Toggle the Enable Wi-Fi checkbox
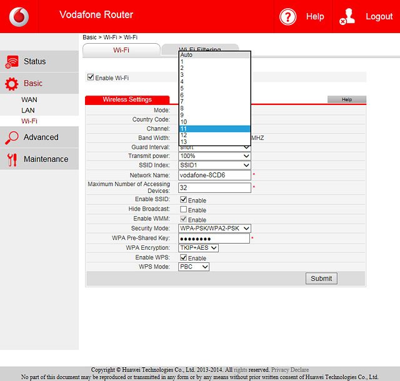 (x=91, y=77)
